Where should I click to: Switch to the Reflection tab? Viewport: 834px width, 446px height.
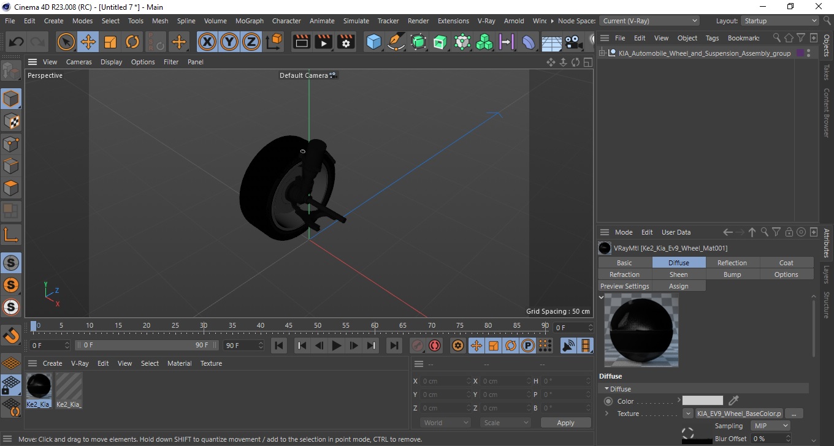click(x=732, y=263)
